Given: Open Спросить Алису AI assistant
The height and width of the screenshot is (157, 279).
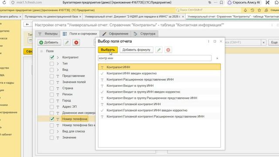Looking at the screenshot, I should 244,3.
